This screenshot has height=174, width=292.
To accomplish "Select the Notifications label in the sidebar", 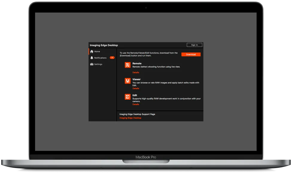I will 100,58.
